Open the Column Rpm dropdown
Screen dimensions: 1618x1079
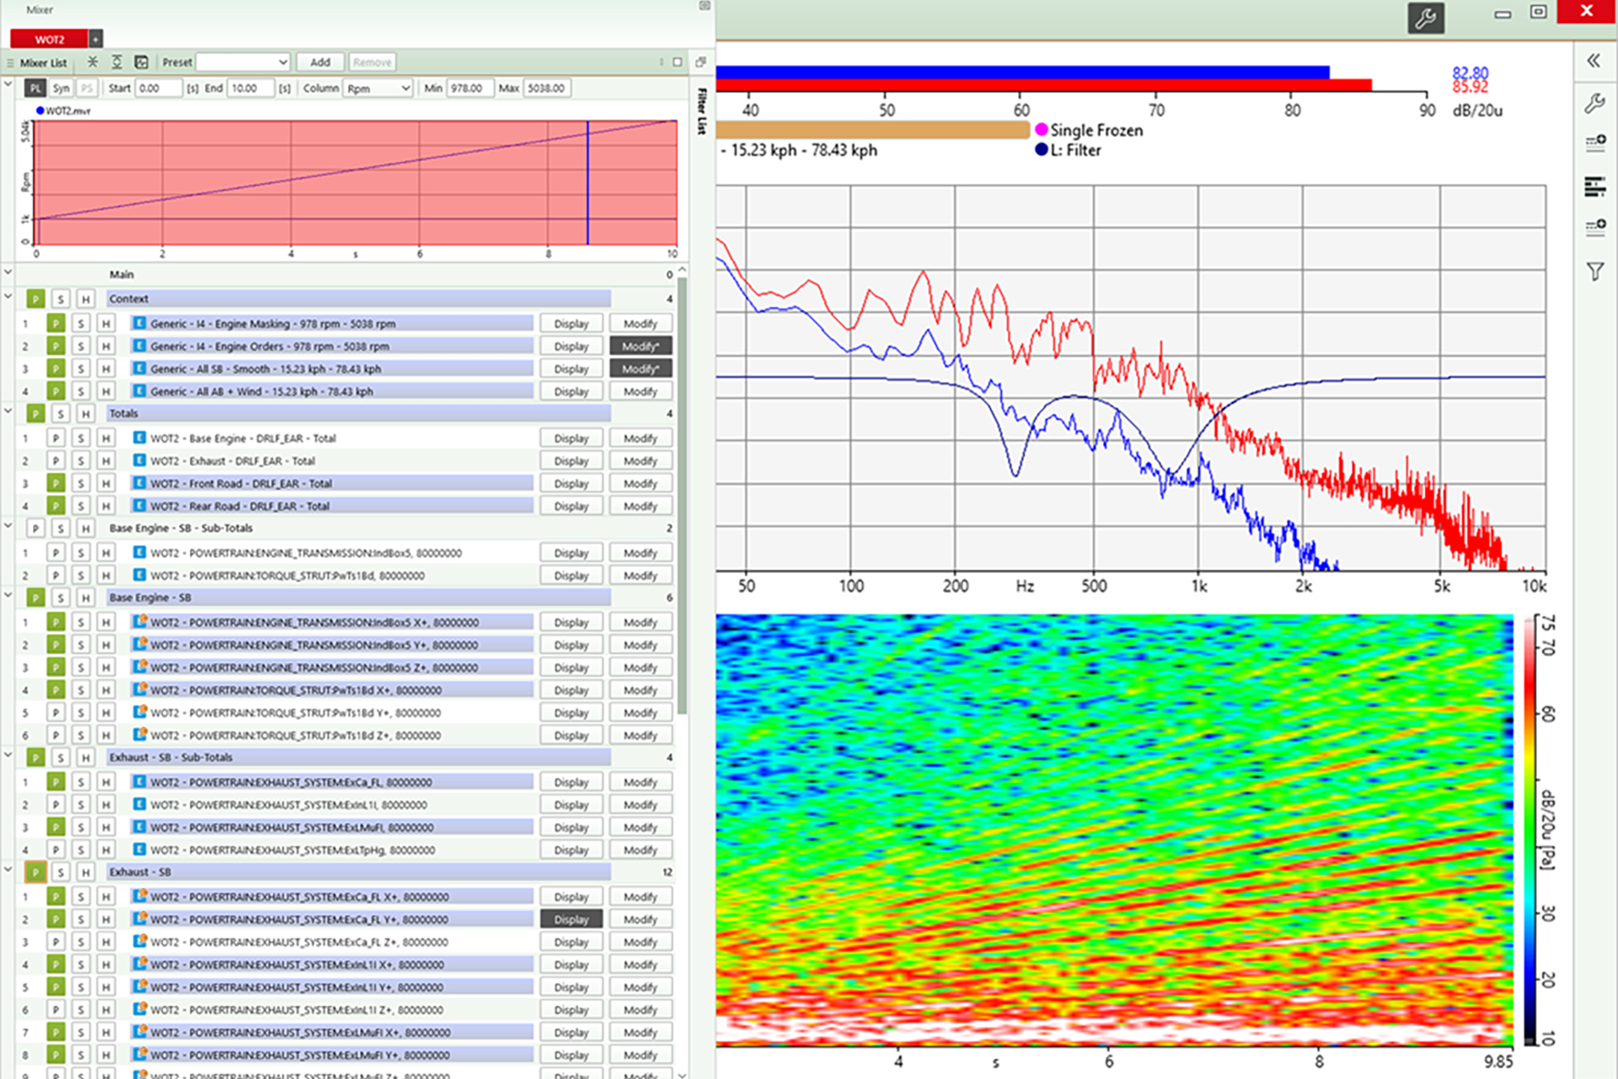click(x=378, y=89)
